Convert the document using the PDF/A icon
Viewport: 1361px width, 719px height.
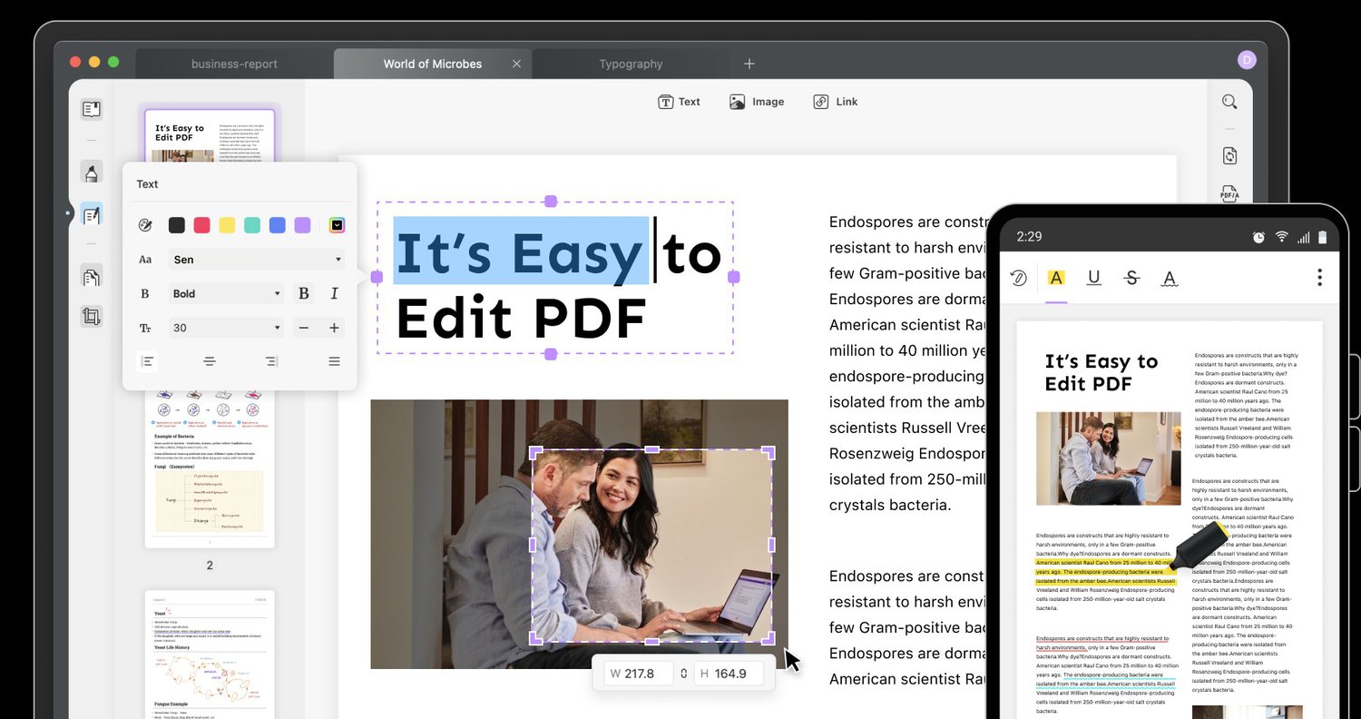(x=1229, y=193)
